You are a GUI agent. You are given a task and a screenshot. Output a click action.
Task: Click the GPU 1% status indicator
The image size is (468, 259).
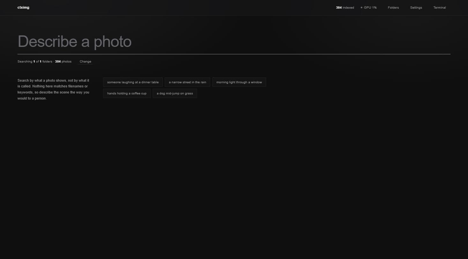(x=368, y=7)
